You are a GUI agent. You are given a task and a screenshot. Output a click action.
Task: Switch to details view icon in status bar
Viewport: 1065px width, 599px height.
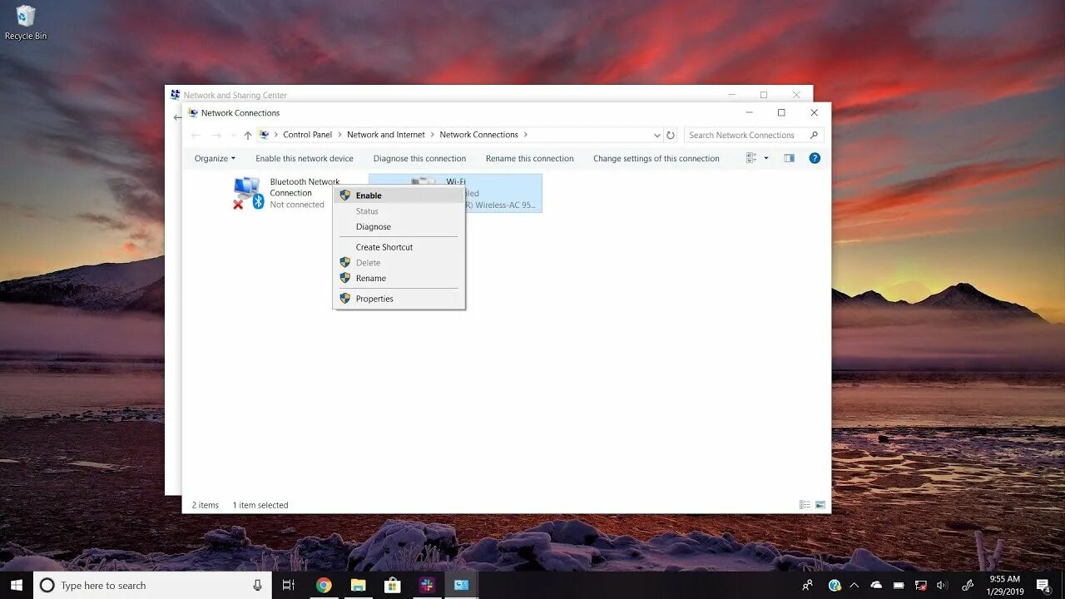point(805,505)
